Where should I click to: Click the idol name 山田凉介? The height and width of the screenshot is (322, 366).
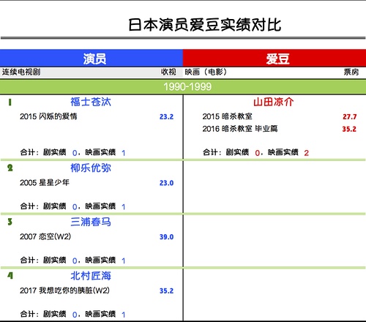pyautogui.click(x=274, y=102)
